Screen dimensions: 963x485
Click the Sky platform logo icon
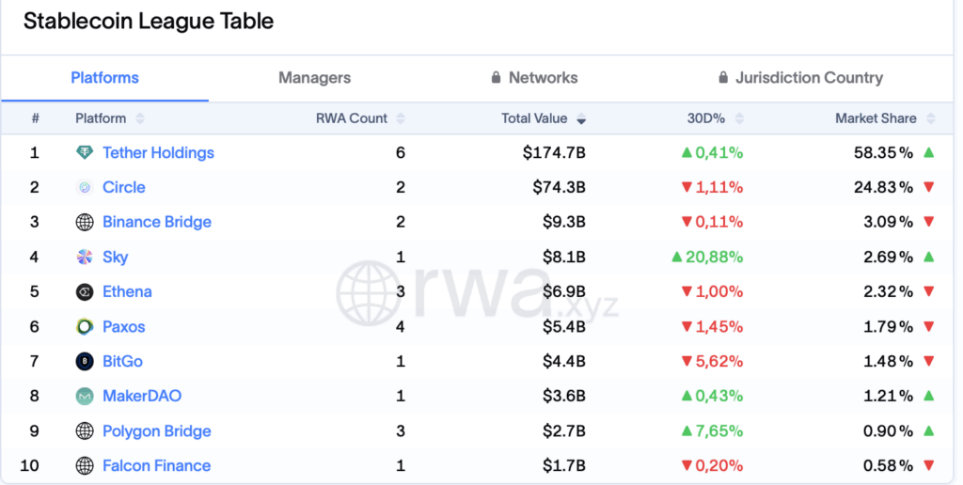click(x=85, y=257)
